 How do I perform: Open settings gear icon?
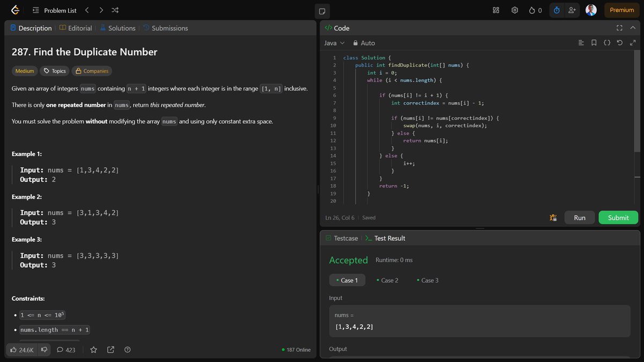tap(515, 10)
